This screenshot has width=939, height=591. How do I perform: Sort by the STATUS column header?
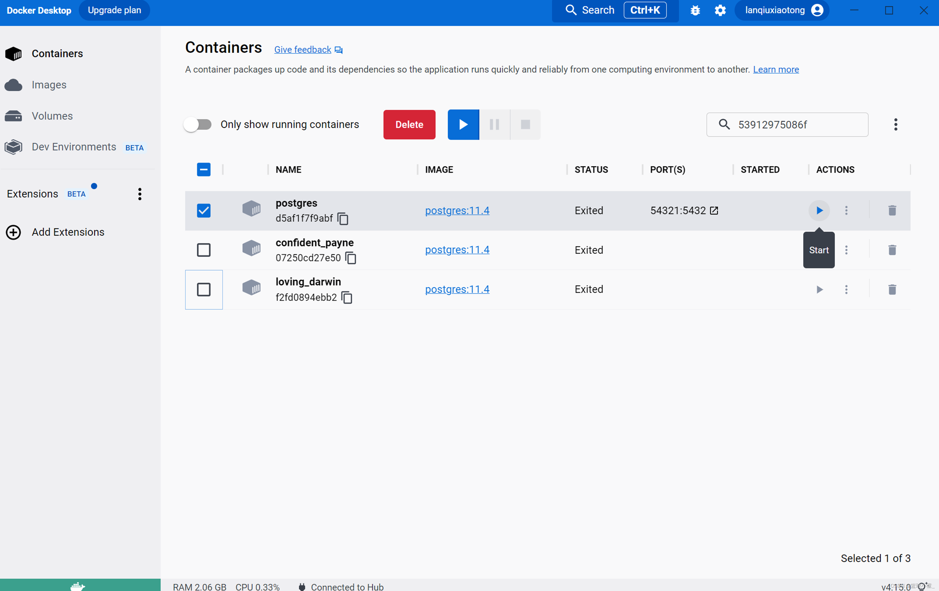pos(591,169)
